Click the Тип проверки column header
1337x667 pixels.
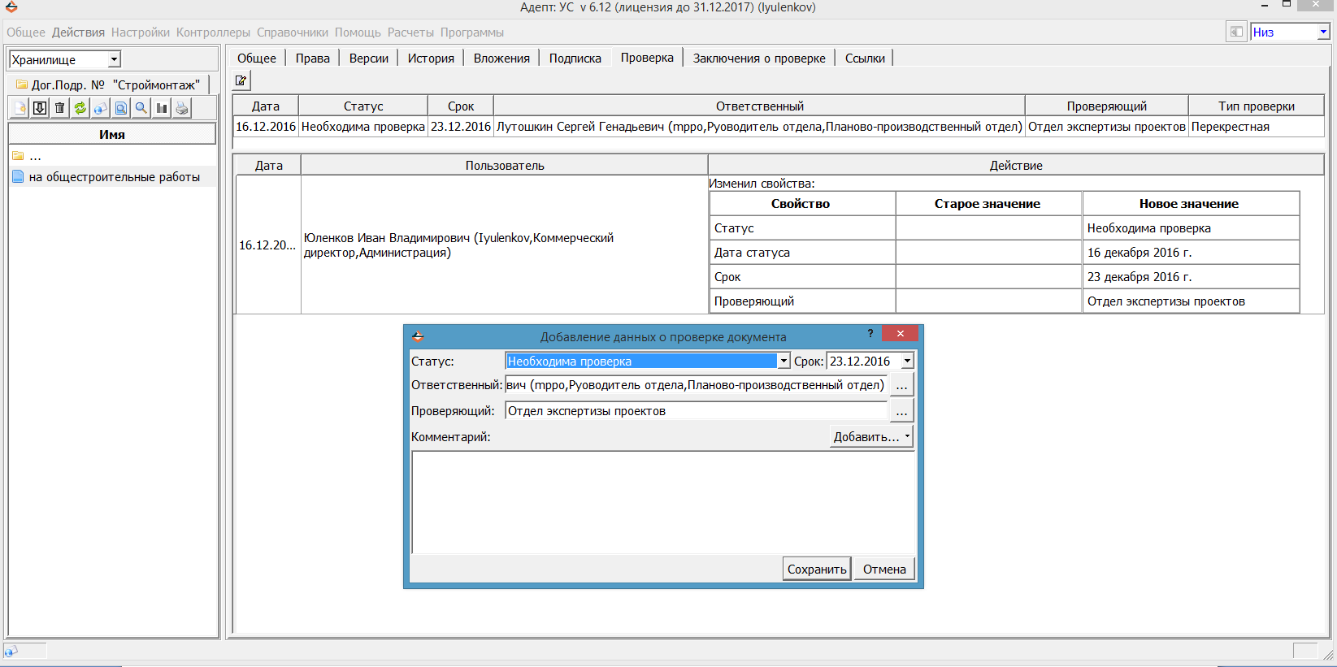(x=1257, y=106)
